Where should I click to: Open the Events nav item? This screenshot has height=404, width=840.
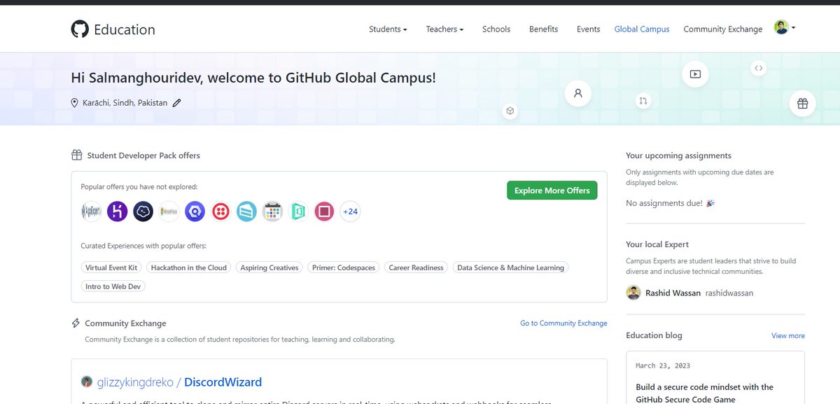[x=588, y=29]
